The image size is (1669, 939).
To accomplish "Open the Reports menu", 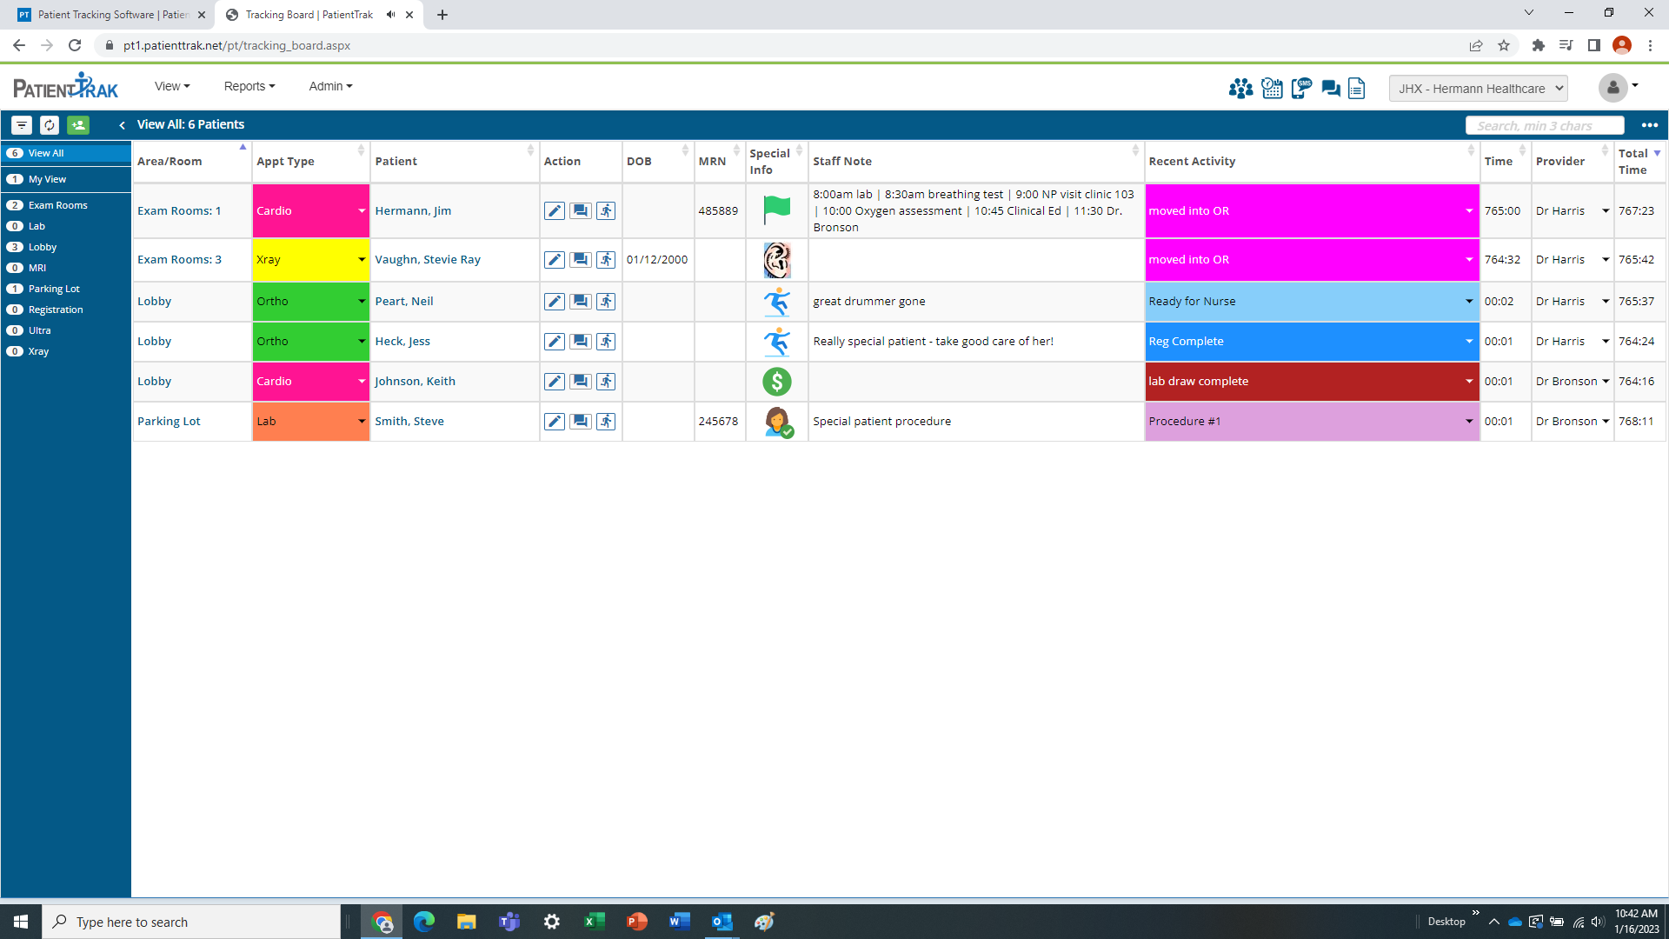I will [x=249, y=86].
